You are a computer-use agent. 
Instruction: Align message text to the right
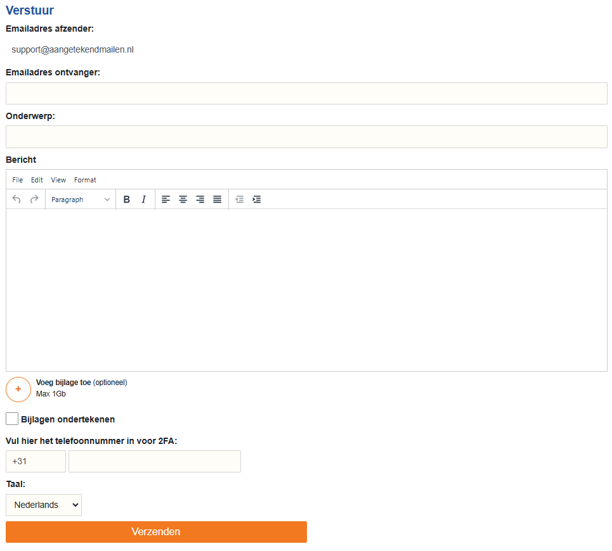(200, 199)
